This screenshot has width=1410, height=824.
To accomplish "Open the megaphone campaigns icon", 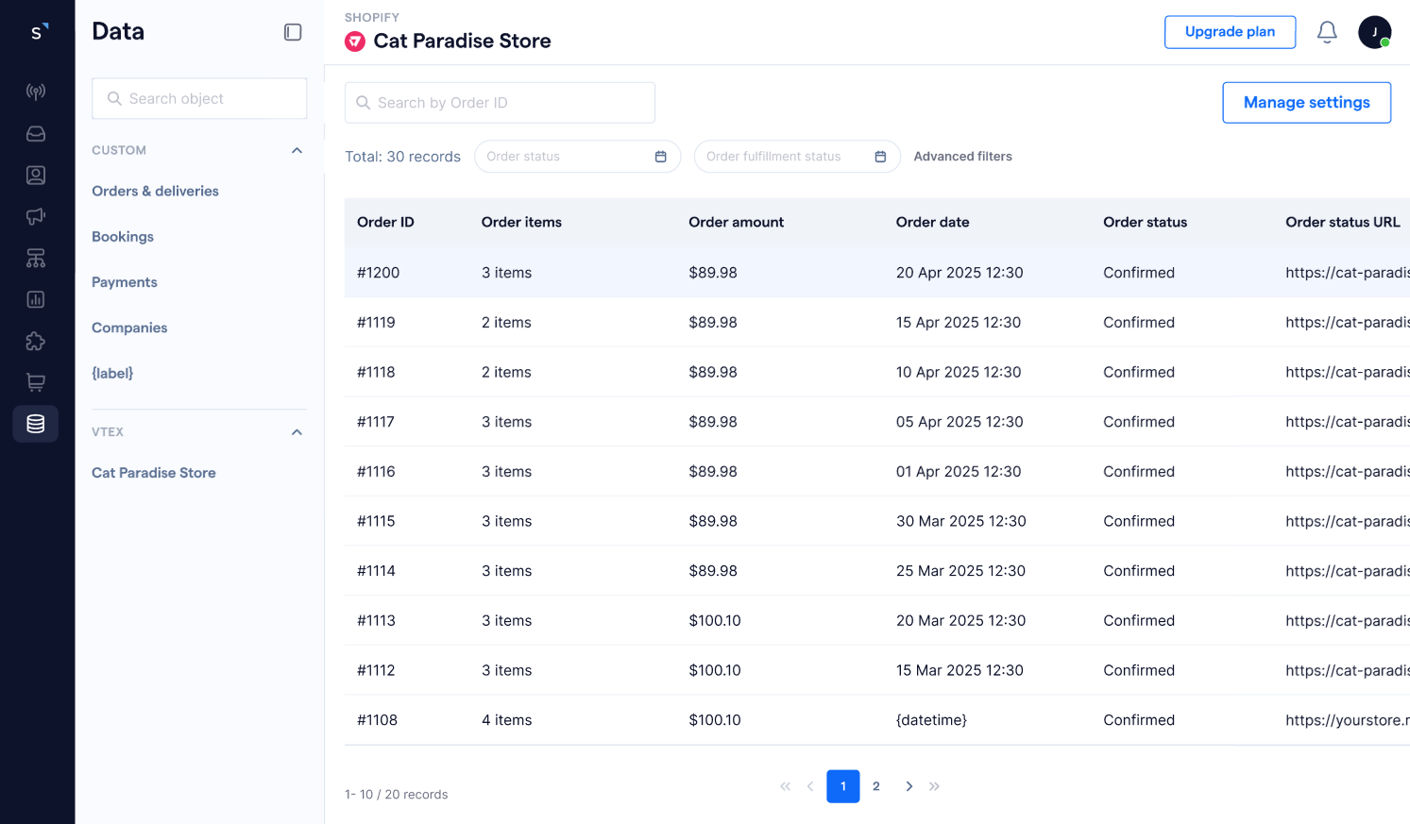I will coord(36,216).
